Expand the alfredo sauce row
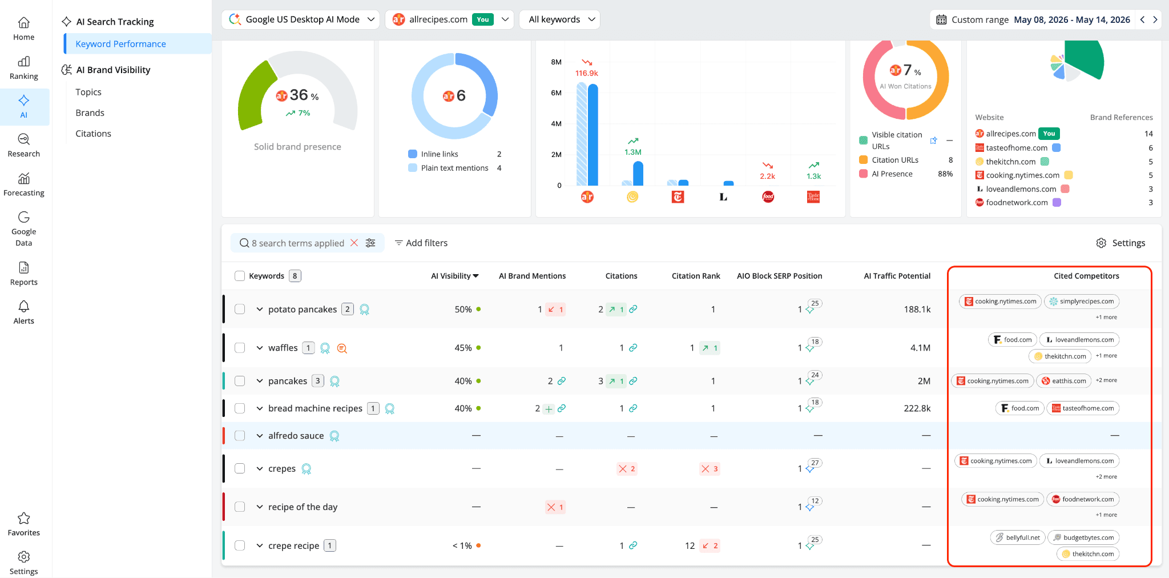 click(x=260, y=436)
